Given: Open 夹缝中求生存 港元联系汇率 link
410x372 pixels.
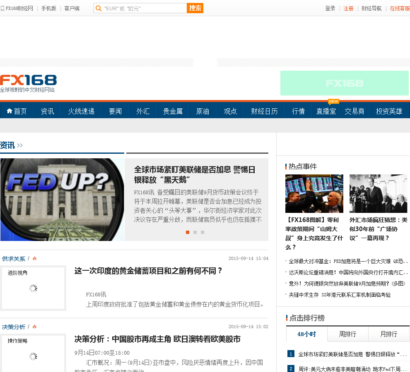Looking at the screenshot, I should [x=340, y=295].
